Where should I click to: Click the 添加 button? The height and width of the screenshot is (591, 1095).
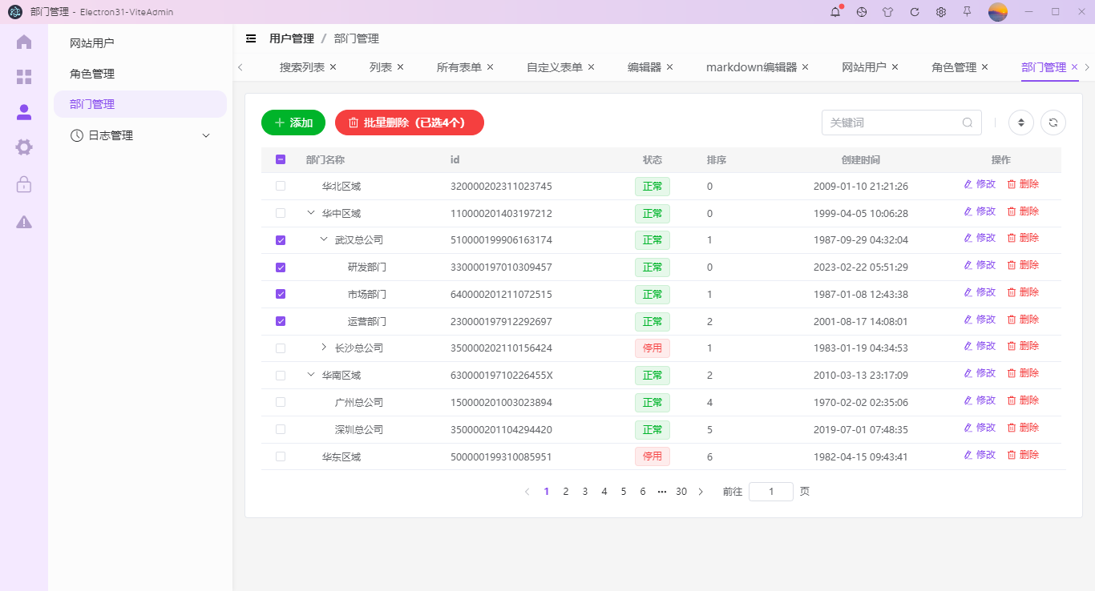[x=293, y=122]
